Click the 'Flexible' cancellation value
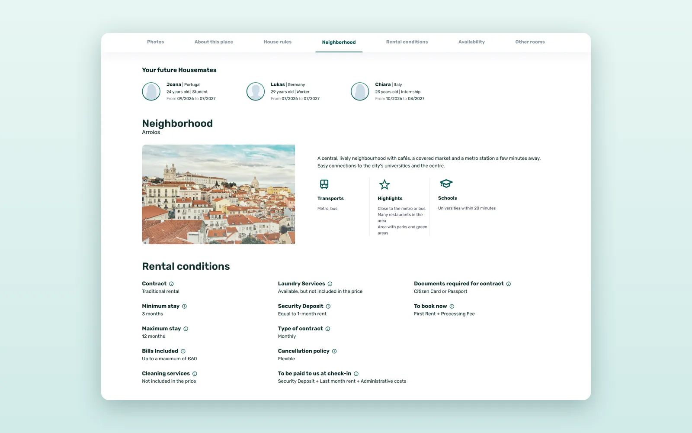This screenshot has height=433, width=692. [x=287, y=359]
